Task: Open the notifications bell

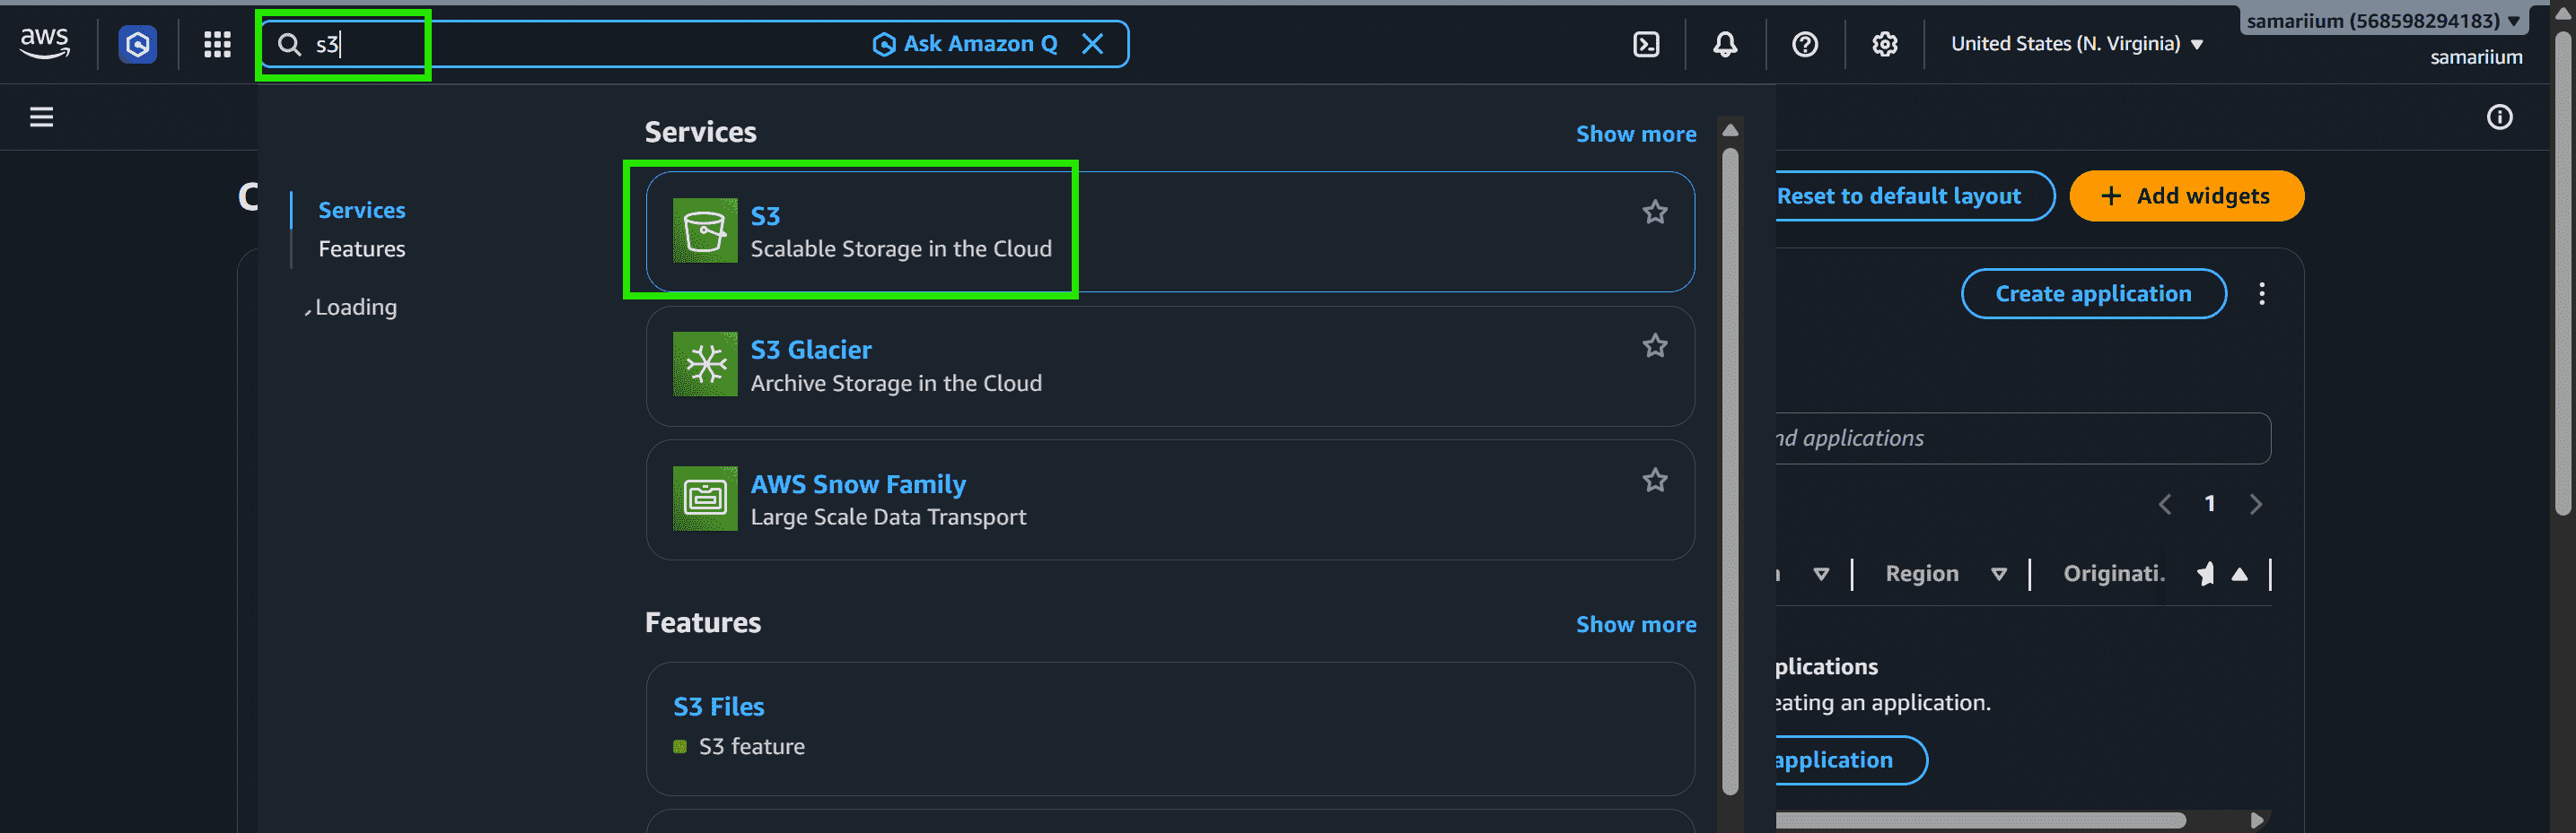Action: (x=1725, y=44)
